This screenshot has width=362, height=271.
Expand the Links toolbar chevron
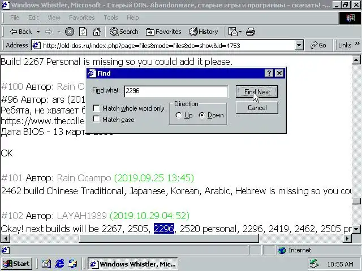coord(357,43)
